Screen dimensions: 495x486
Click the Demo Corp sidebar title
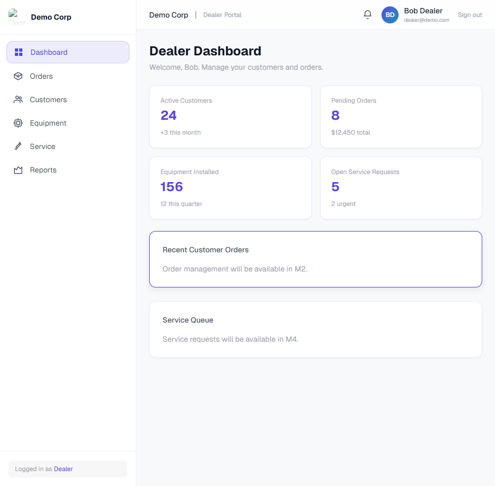[51, 17]
